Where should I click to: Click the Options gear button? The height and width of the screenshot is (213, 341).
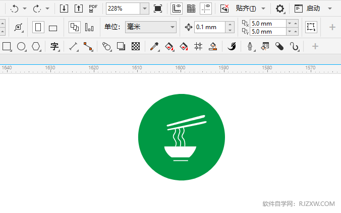coord(280,9)
